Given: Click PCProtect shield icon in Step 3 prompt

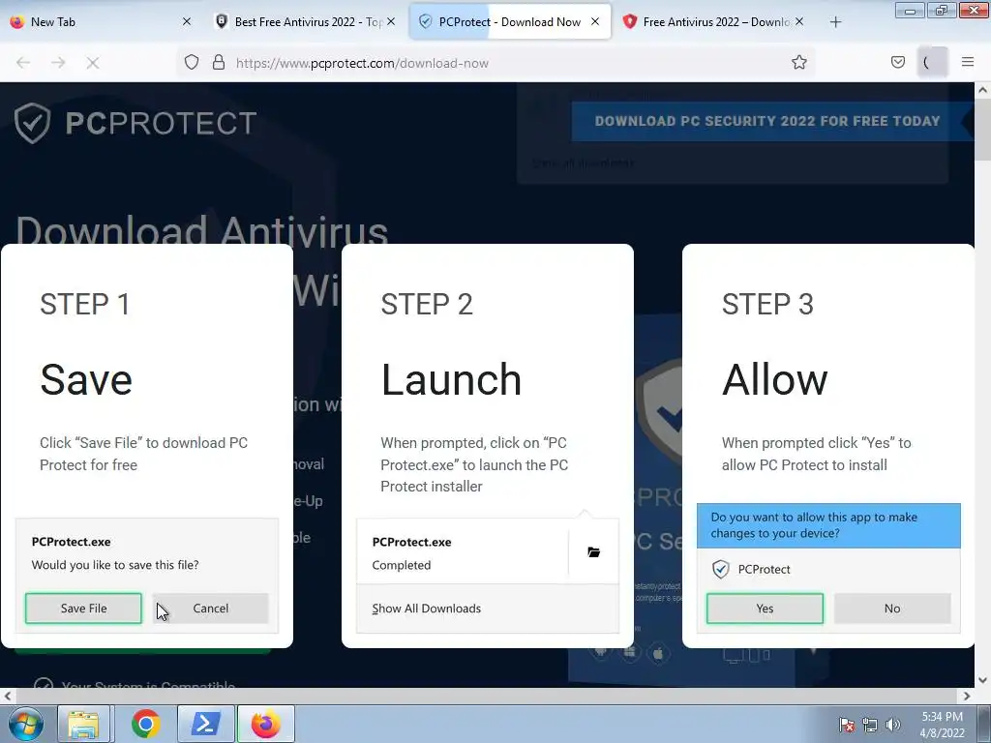Looking at the screenshot, I should 720,569.
